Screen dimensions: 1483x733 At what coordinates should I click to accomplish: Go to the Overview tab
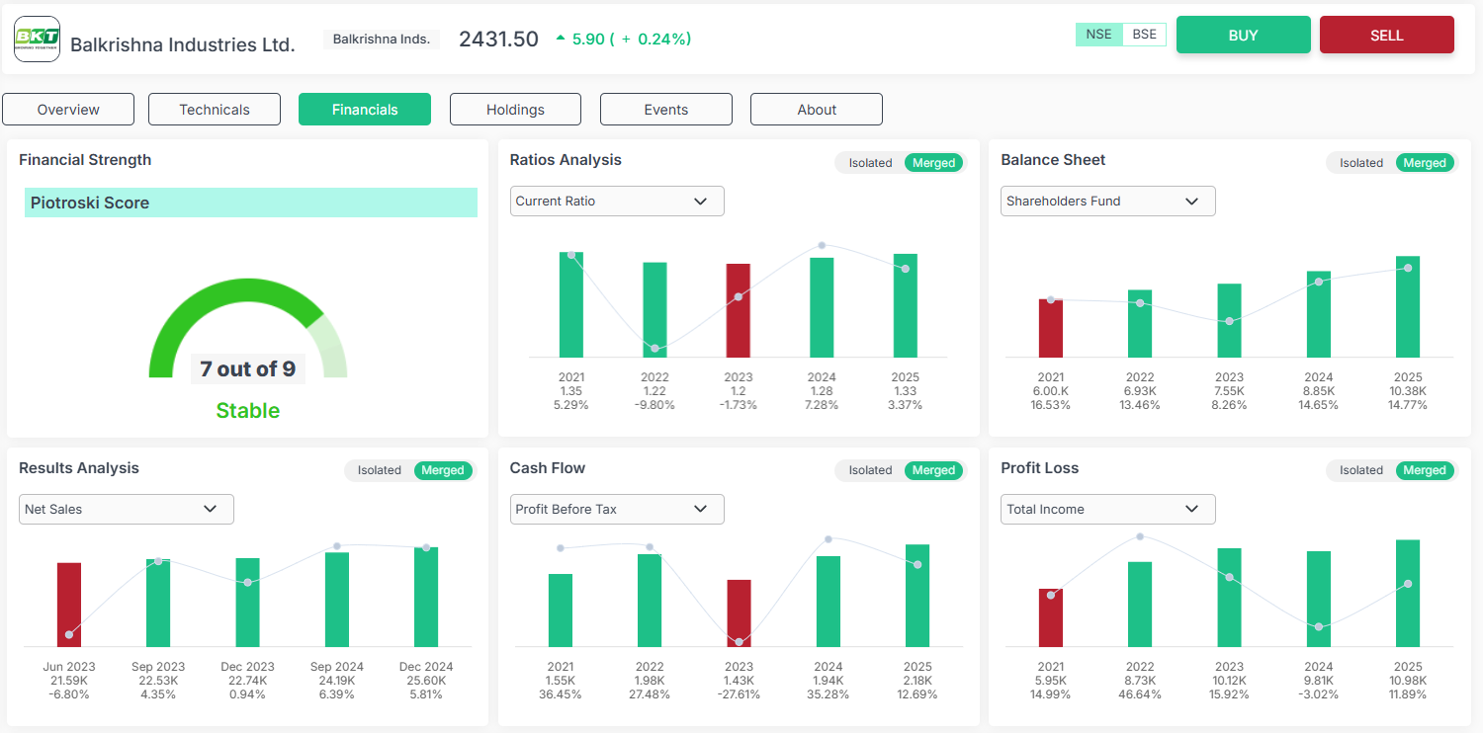68,110
